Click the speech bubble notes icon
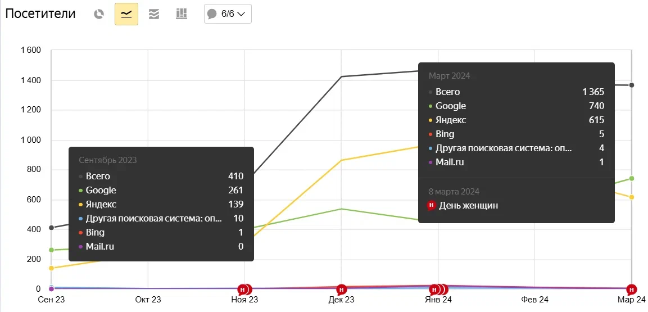The height and width of the screenshot is (312, 648). [212, 14]
